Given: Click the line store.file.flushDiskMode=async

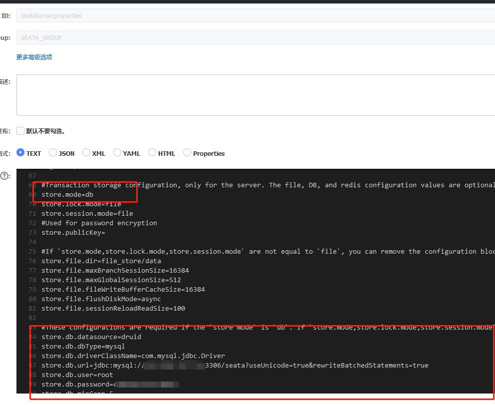Looking at the screenshot, I should [101, 299].
